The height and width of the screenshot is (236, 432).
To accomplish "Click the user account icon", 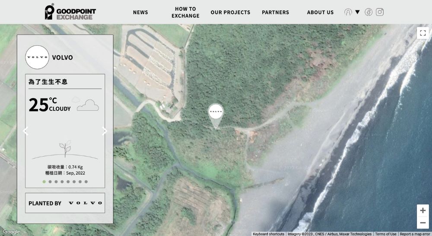I will pos(348,12).
